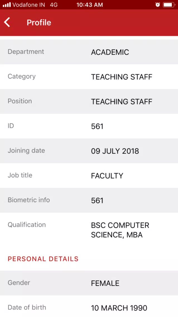
Task: Tap the Category TEACHING STAFF value
Action: click(x=121, y=77)
